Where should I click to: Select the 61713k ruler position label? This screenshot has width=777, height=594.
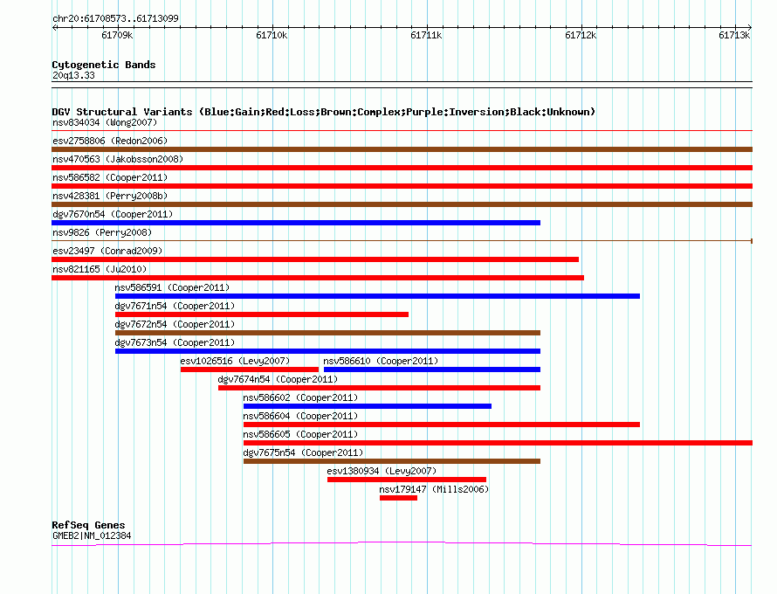pos(734,35)
